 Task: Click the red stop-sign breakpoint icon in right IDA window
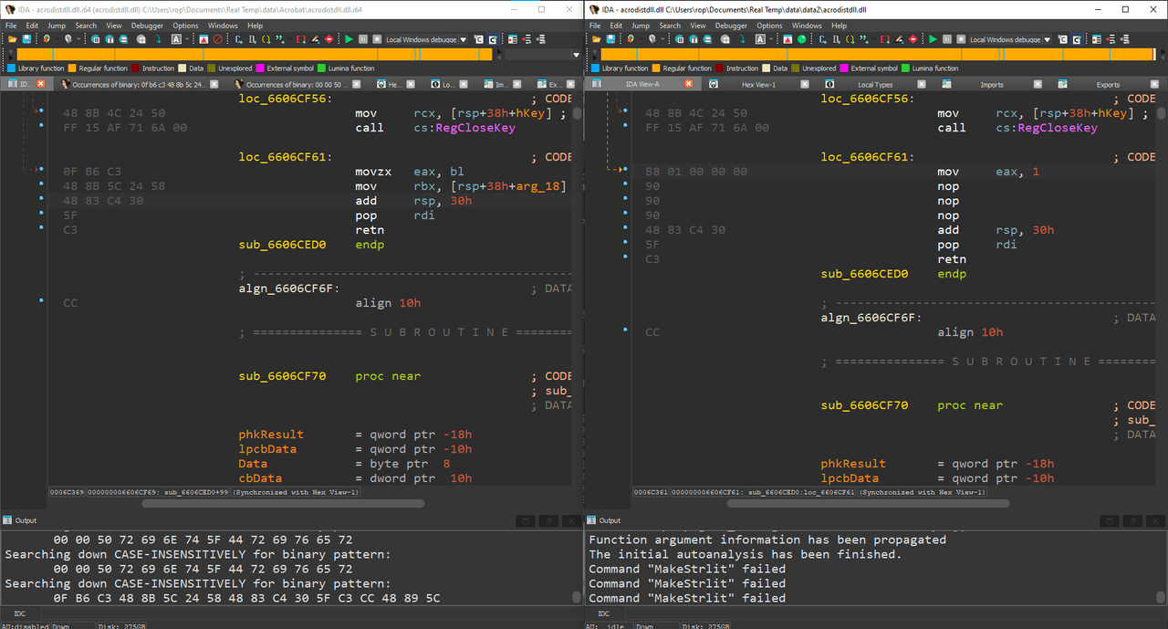pyautogui.click(x=912, y=39)
